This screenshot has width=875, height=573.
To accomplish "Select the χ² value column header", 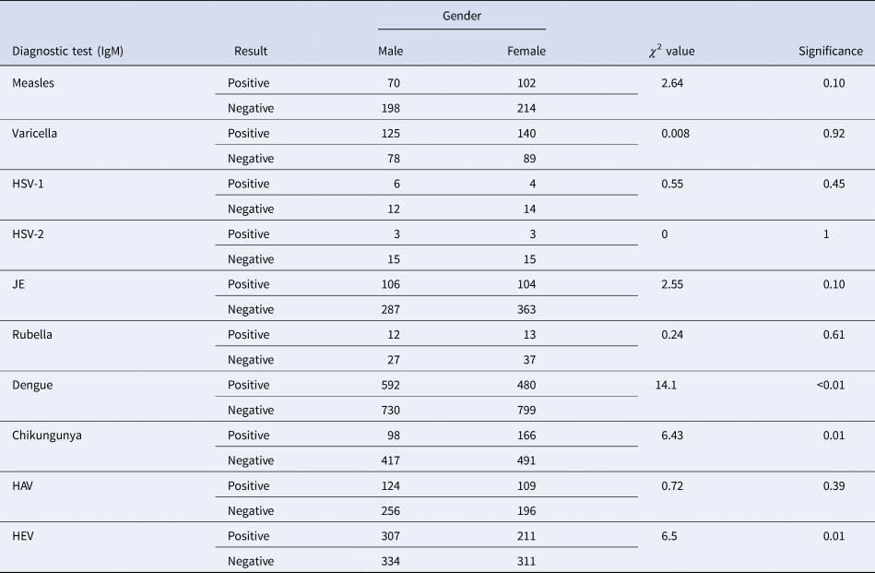I will [x=671, y=52].
